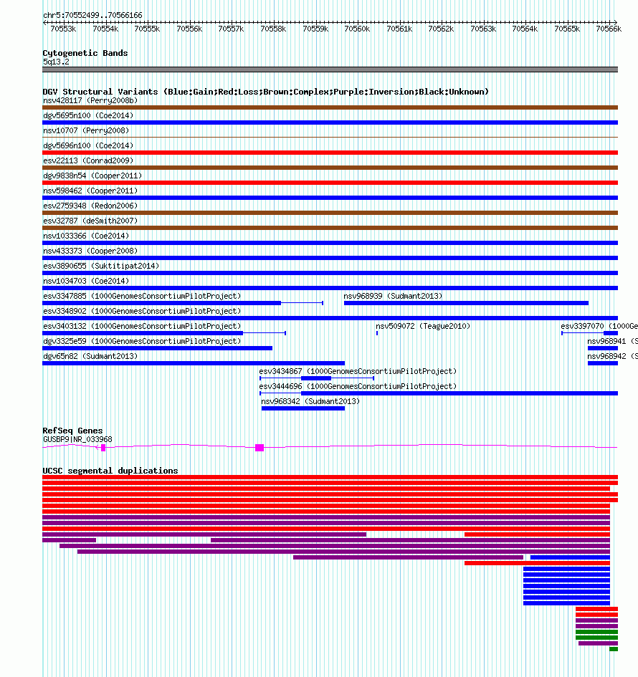638x677 pixels.
Task: Click variant nsv968342 (Sudmant2013)
Action: point(310,401)
